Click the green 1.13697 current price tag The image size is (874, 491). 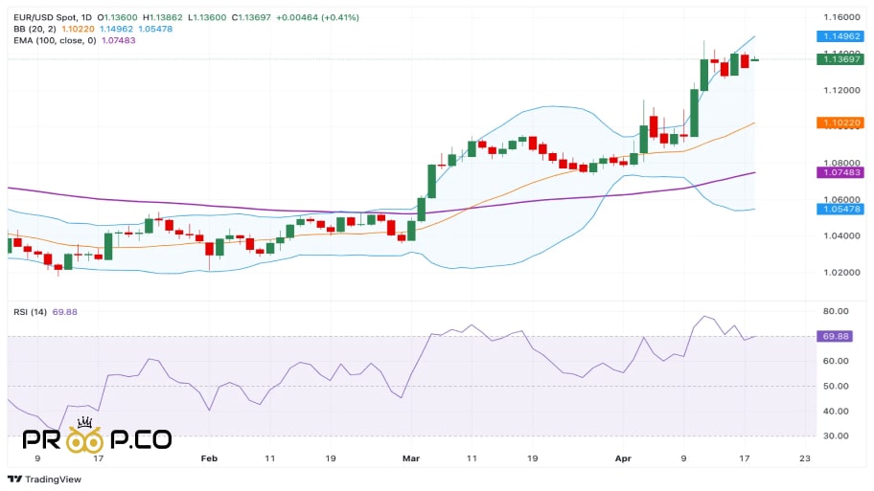pos(842,59)
